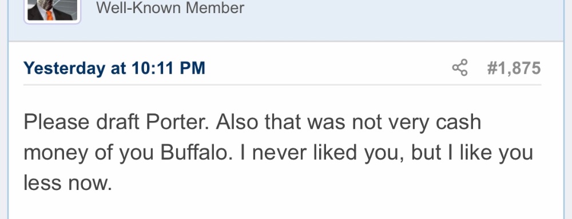Click the word "Buffalo" in the post

[197, 152]
